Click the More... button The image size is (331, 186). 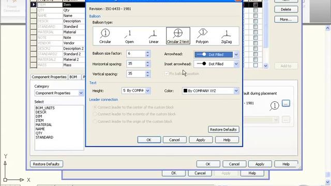tap(286, 20)
